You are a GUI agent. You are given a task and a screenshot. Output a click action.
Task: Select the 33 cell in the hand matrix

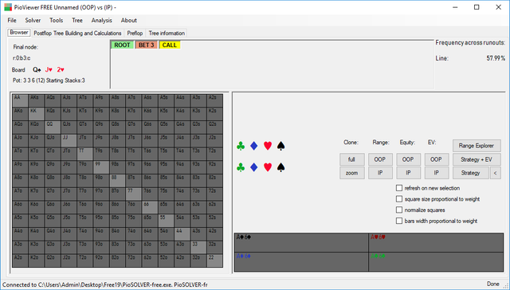pos(198,248)
